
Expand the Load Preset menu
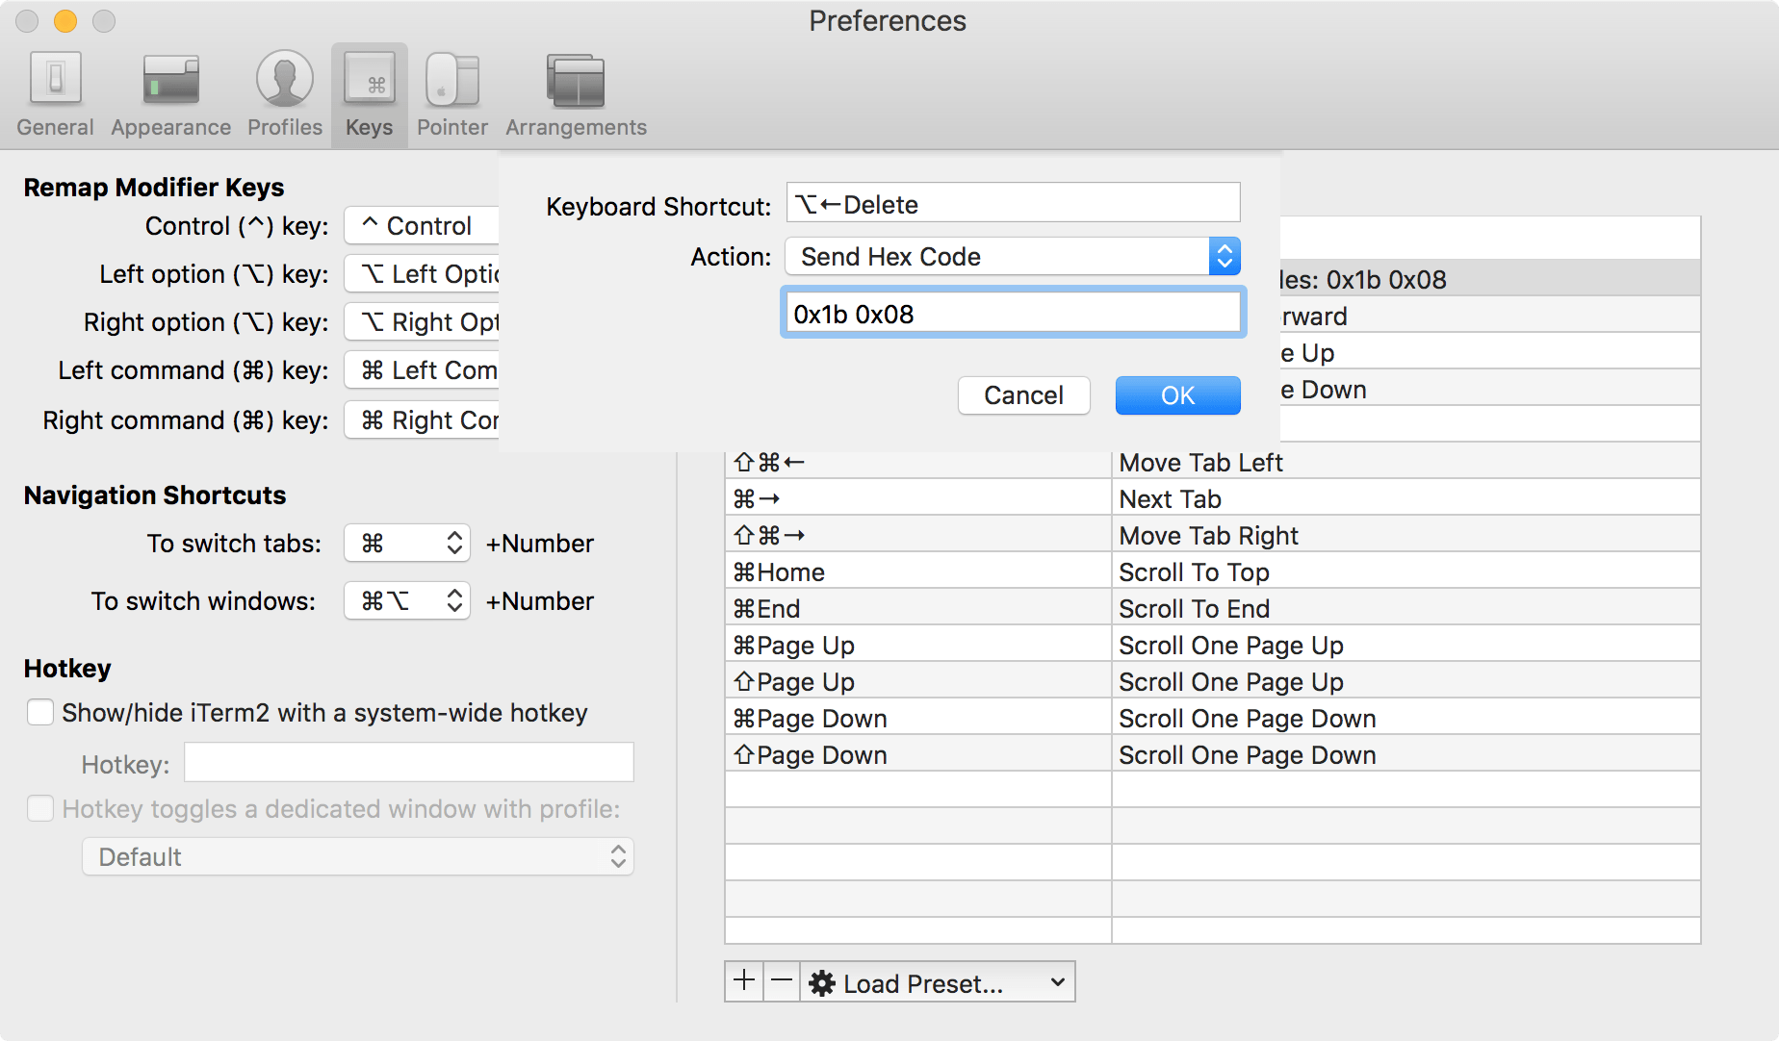coord(938,982)
